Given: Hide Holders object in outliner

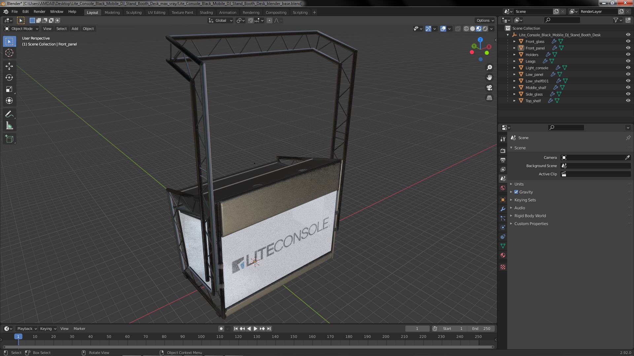Looking at the screenshot, I should [628, 54].
